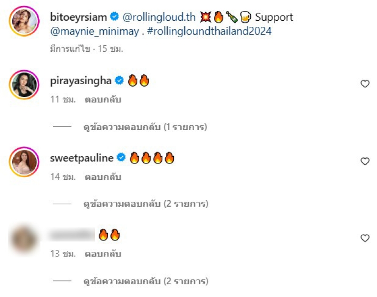
Task: Open the #rollingloundthailand2024 hashtag
Action: pos(209,31)
